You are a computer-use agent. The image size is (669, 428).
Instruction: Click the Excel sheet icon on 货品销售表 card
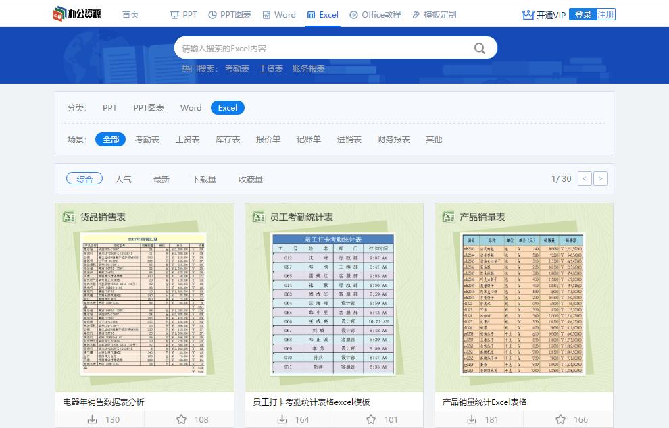point(68,217)
